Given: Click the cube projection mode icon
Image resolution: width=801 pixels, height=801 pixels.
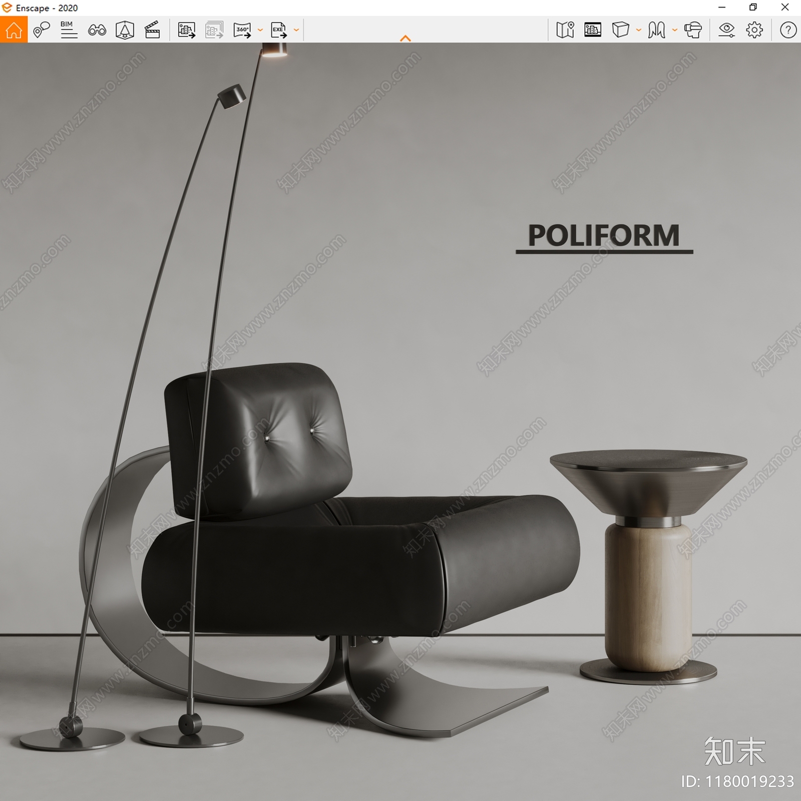Looking at the screenshot, I should pyautogui.click(x=620, y=30).
